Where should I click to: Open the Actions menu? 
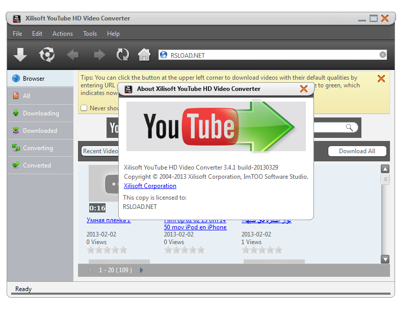[x=63, y=34]
